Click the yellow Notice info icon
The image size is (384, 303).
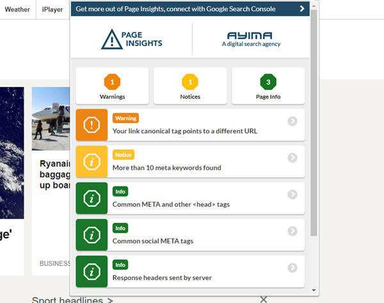(x=92, y=161)
